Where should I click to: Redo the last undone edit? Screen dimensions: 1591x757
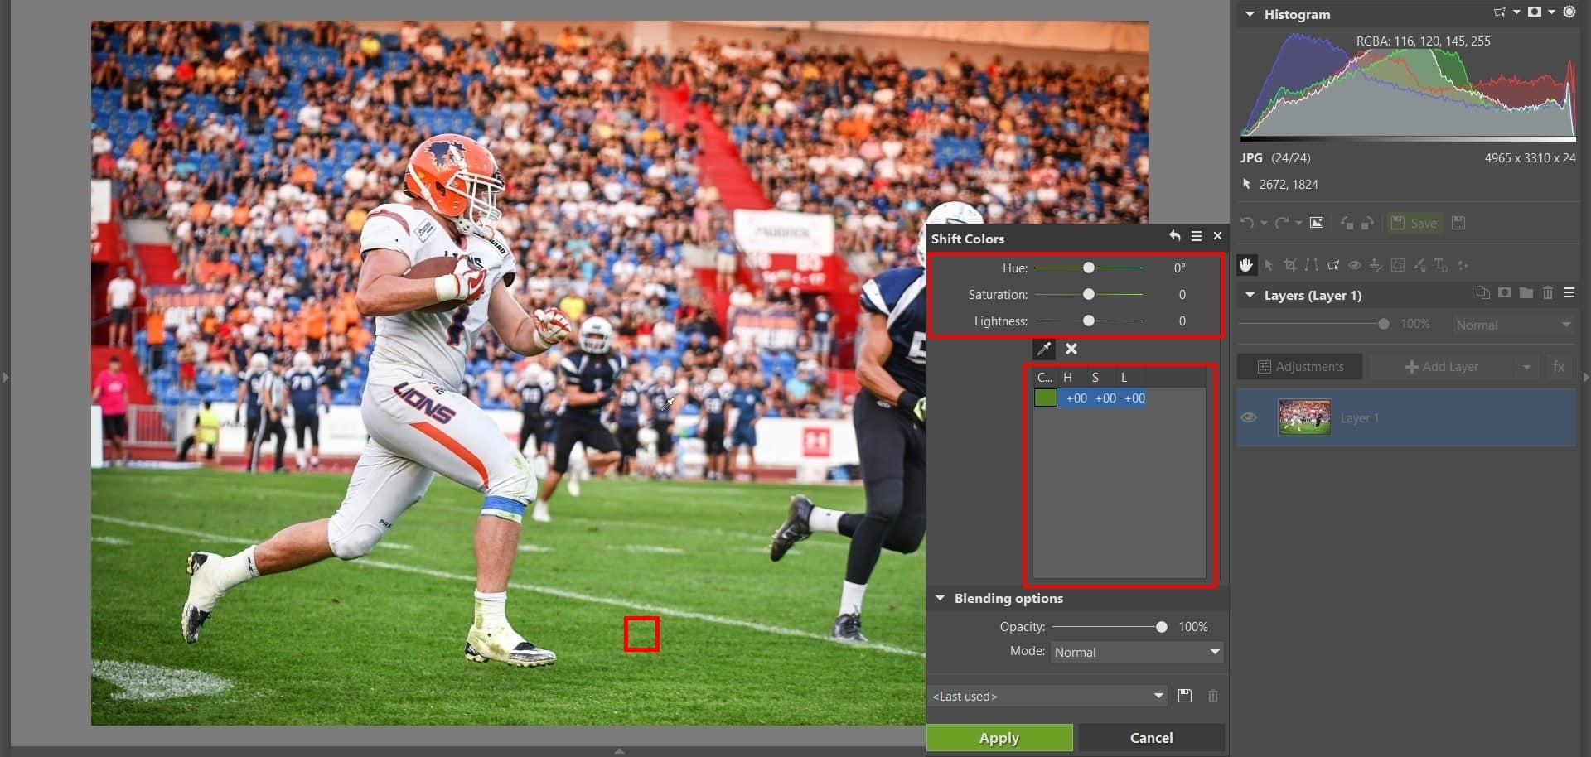point(1282,223)
